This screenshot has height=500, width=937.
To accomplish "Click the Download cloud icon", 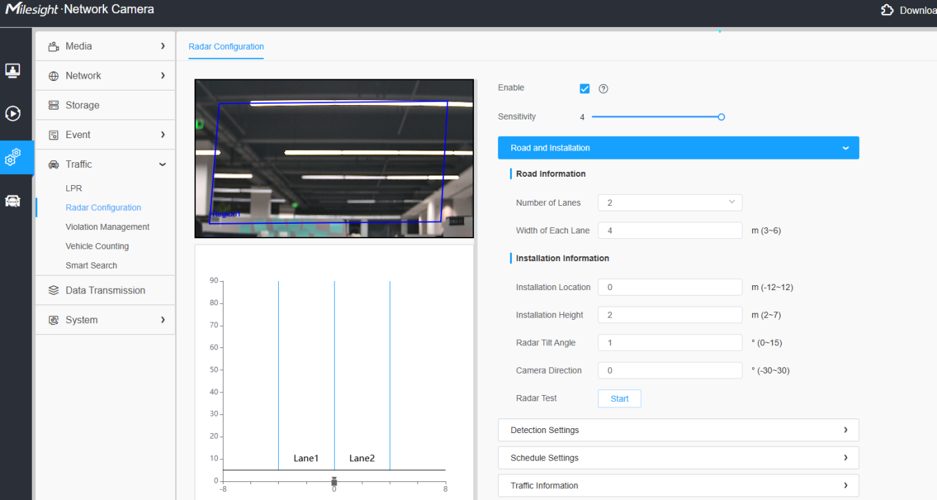I will [887, 10].
